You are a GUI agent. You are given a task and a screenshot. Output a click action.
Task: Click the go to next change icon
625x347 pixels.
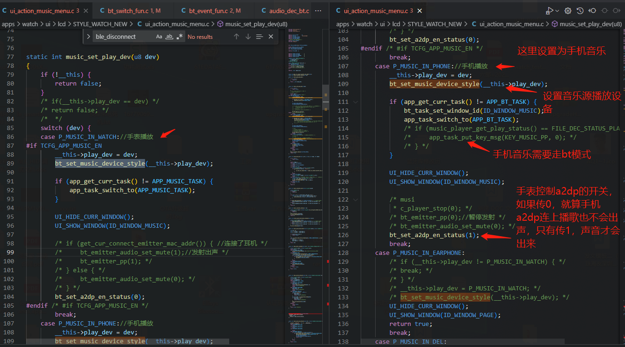pyautogui.click(x=617, y=10)
